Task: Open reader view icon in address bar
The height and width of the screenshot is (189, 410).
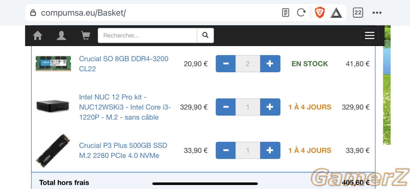Action: click(x=286, y=13)
